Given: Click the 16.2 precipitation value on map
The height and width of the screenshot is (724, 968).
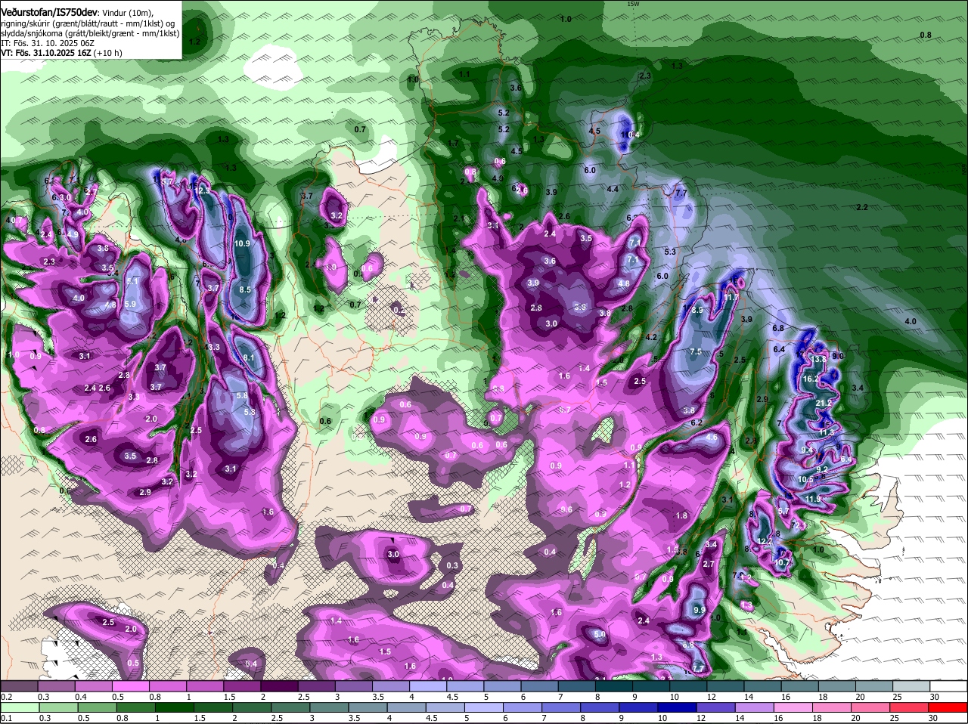Looking at the screenshot, I should (811, 379).
